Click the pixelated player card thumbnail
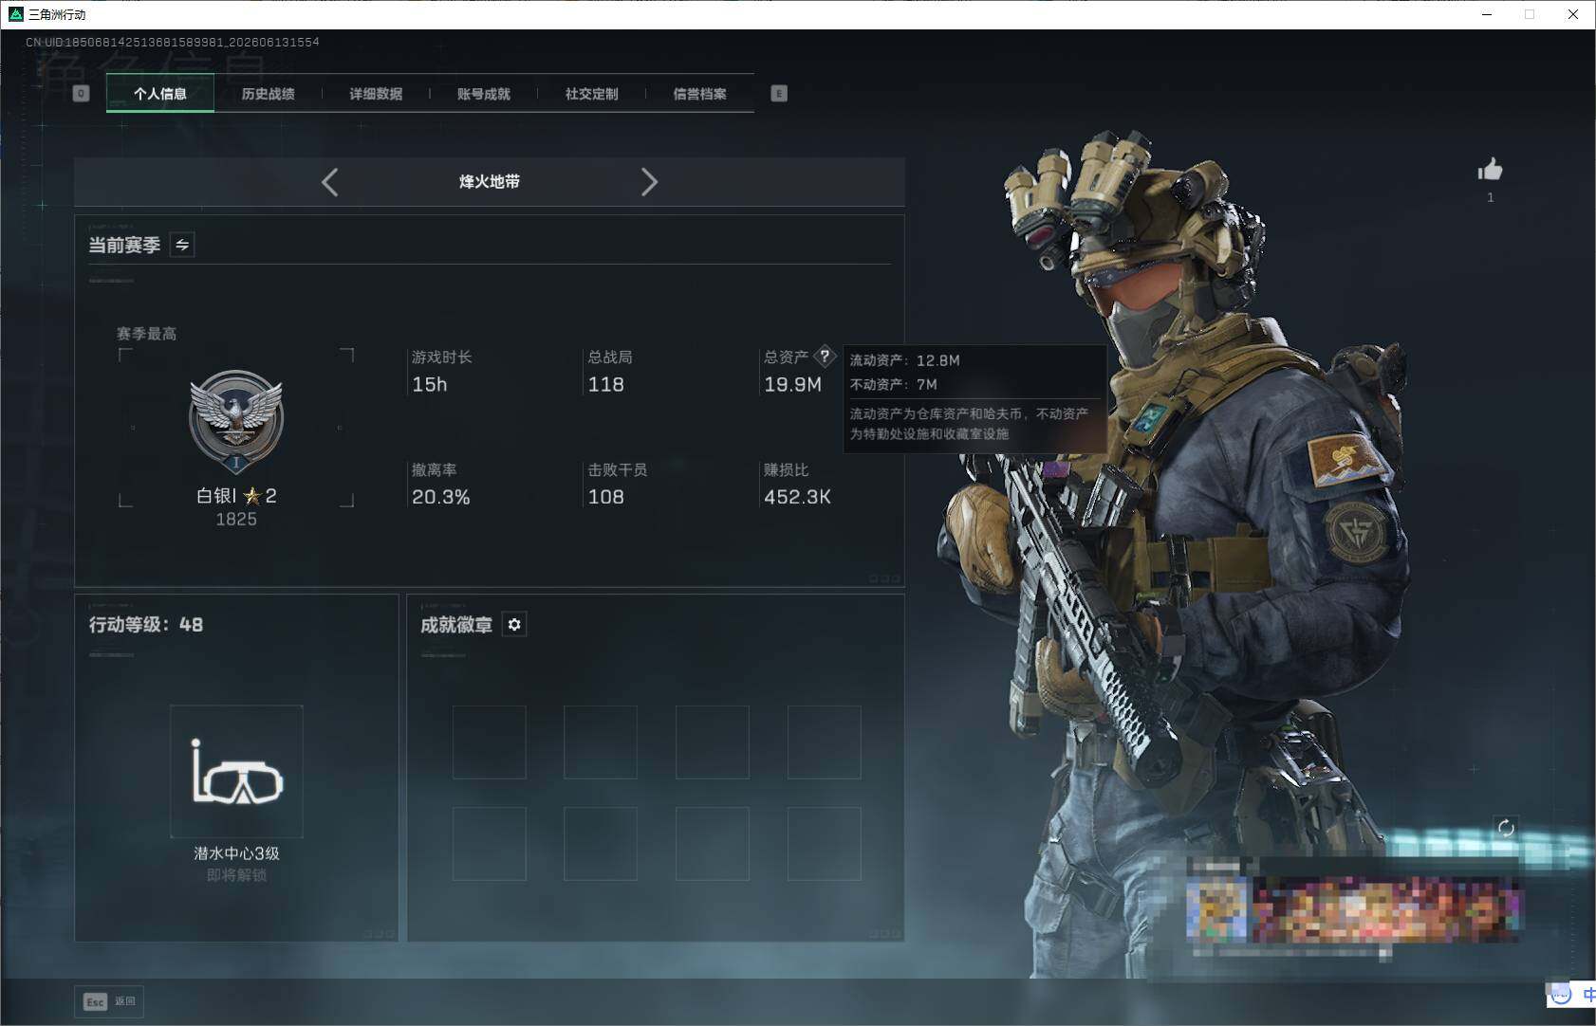 (1216, 908)
